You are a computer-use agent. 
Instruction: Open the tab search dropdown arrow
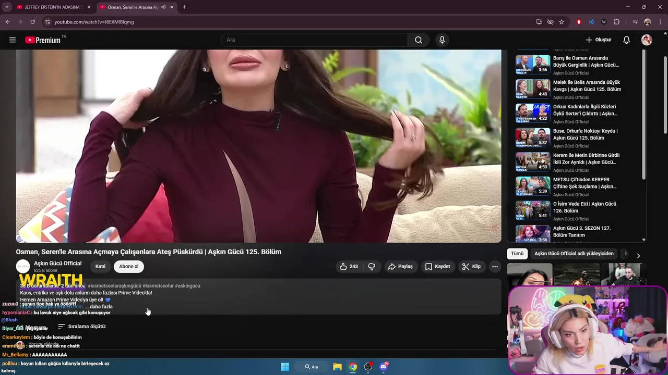click(x=6, y=7)
